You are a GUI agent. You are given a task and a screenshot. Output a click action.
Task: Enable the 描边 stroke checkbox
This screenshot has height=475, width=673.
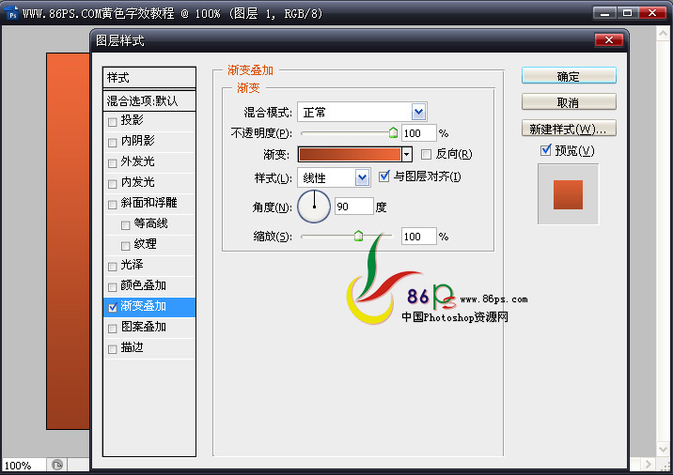click(113, 349)
